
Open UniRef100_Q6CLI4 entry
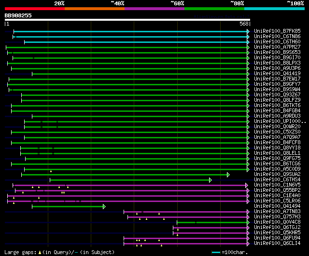277,243
